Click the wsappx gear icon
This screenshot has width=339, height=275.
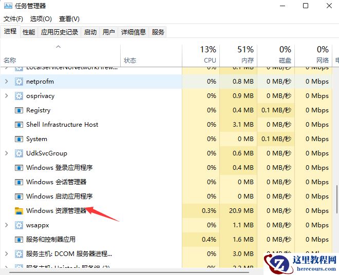point(19,225)
